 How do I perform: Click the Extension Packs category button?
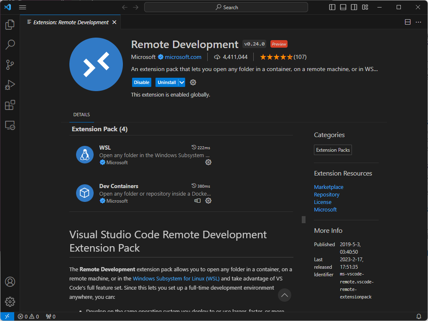333,150
